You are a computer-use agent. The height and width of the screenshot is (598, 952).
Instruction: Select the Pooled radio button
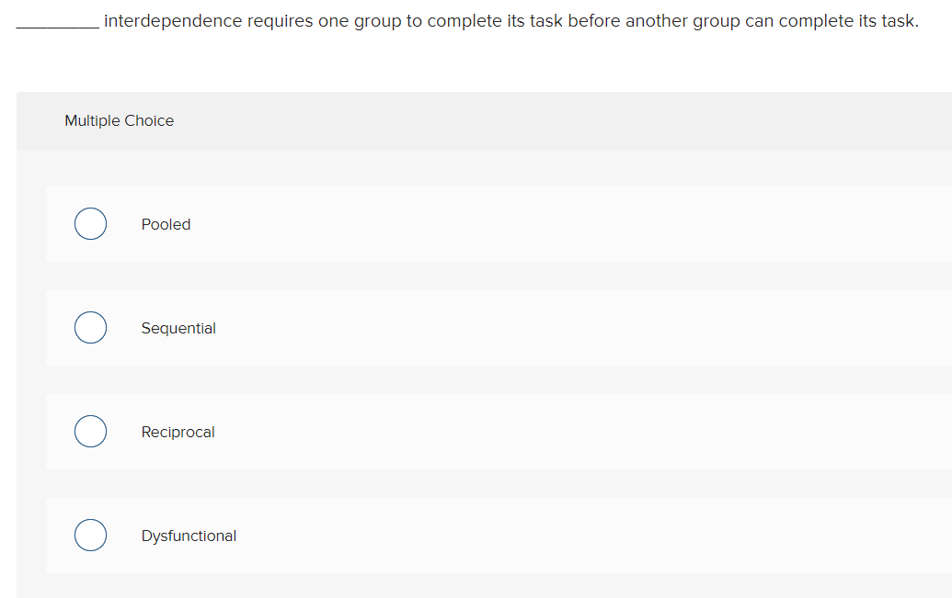tap(90, 223)
